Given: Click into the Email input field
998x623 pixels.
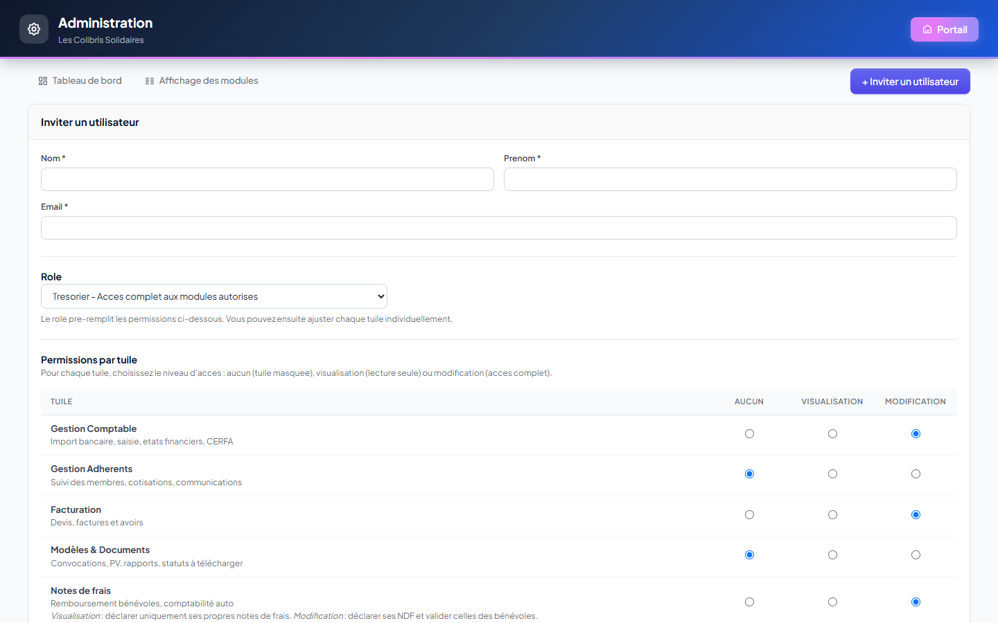Looking at the screenshot, I should pyautogui.click(x=499, y=228).
